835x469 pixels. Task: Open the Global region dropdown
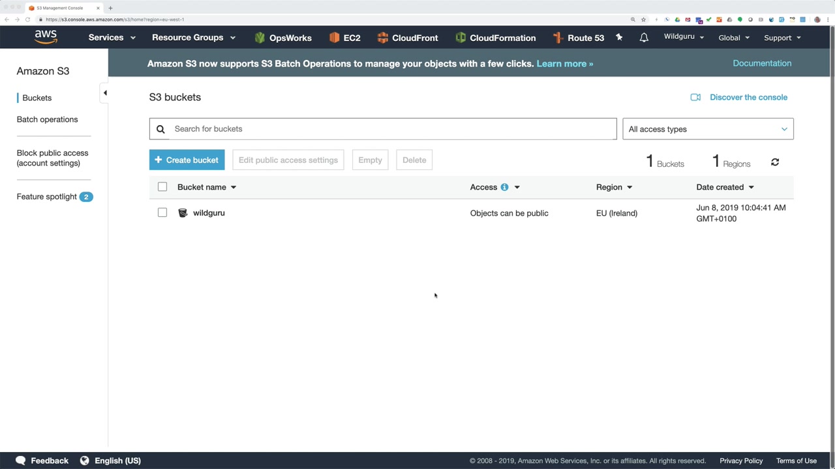(734, 38)
